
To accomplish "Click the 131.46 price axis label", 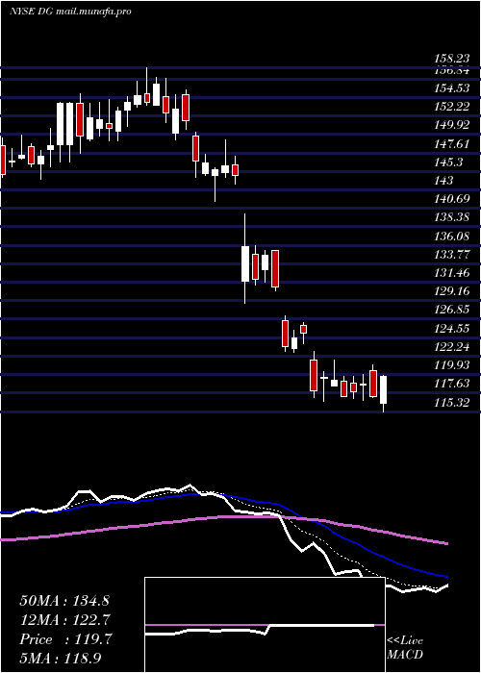I will point(450,273).
